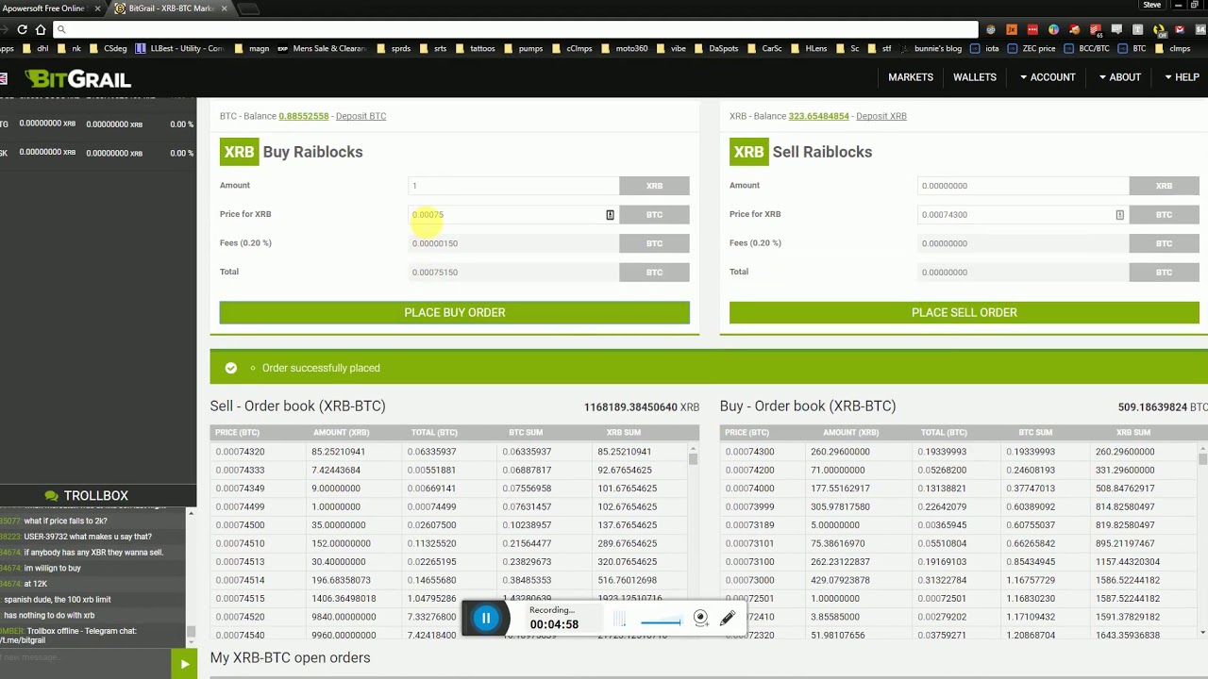Reload the browser page
The image size is (1208, 679).
coord(23,29)
